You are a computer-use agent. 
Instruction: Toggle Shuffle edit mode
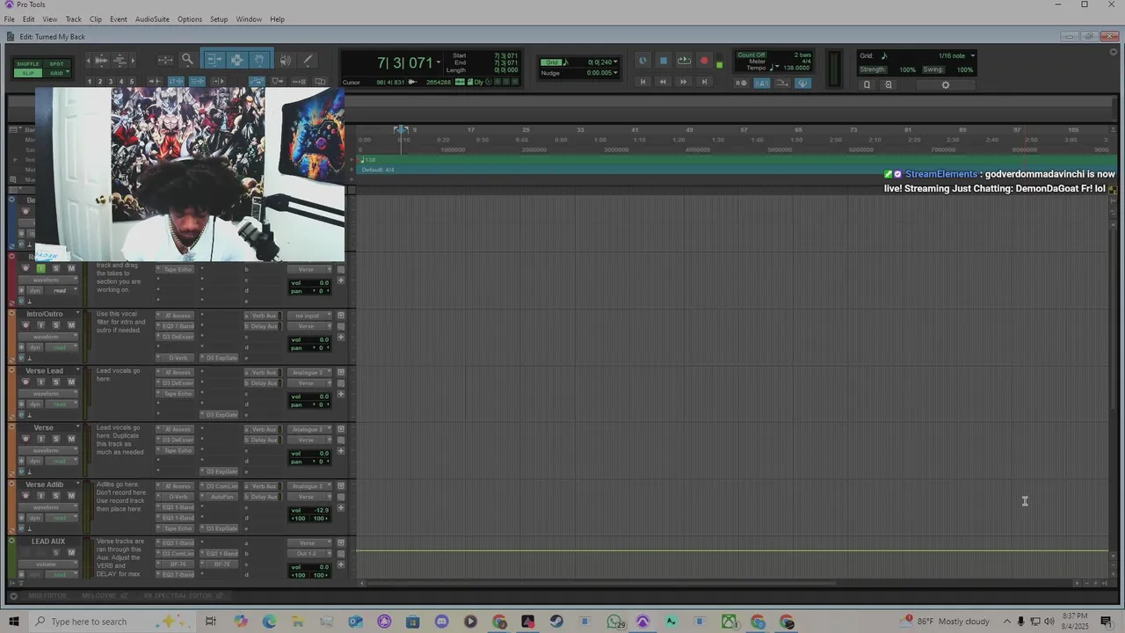28,64
